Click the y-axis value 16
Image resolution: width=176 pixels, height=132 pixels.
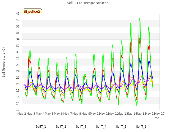click(18, 97)
